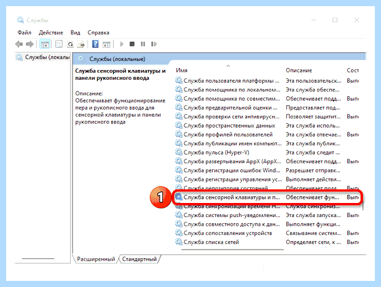Open the Help toolbar icon

95,44
